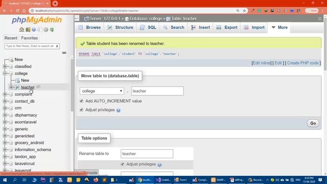Click the Database: college breadcrumb
The height and width of the screenshot is (184, 327).
pyautogui.click(x=146, y=19)
